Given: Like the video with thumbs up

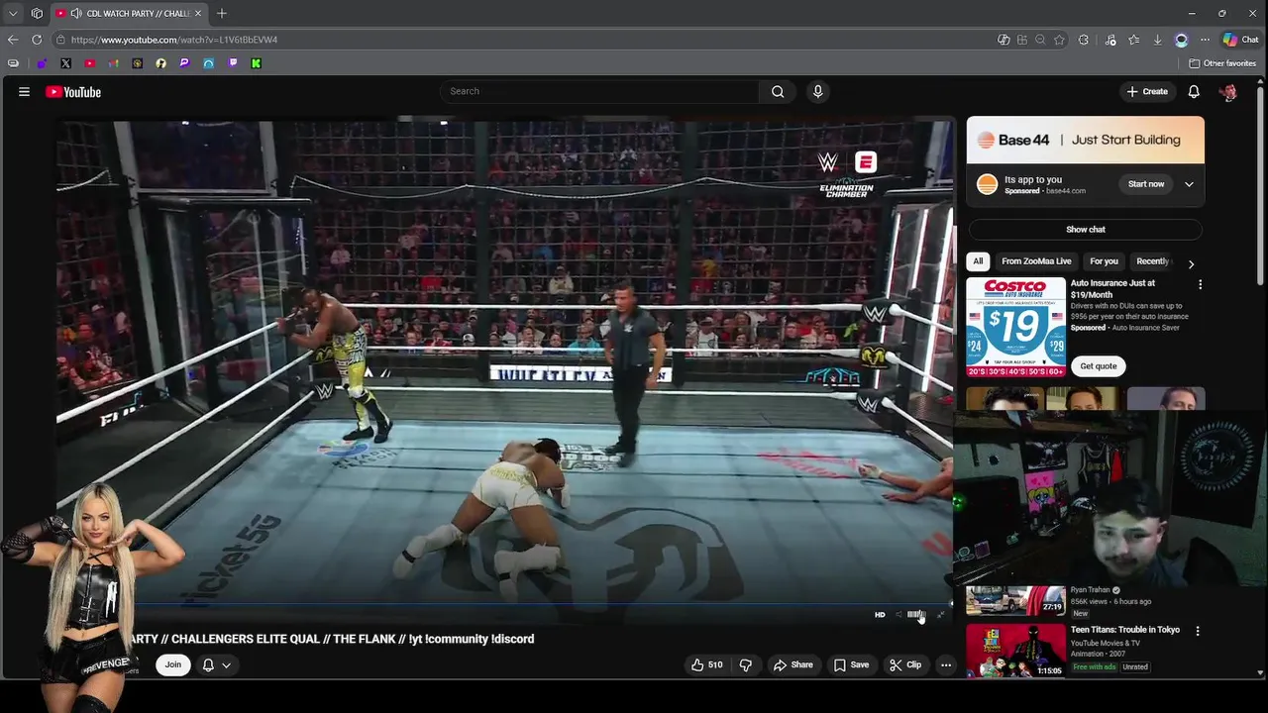Looking at the screenshot, I should [705, 664].
